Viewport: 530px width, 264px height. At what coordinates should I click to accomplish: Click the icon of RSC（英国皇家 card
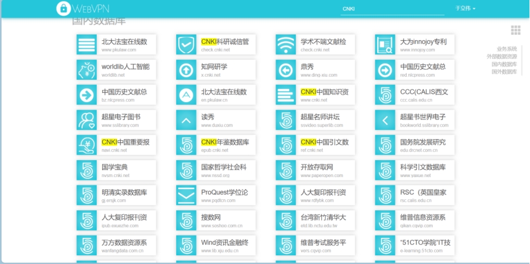(385, 195)
